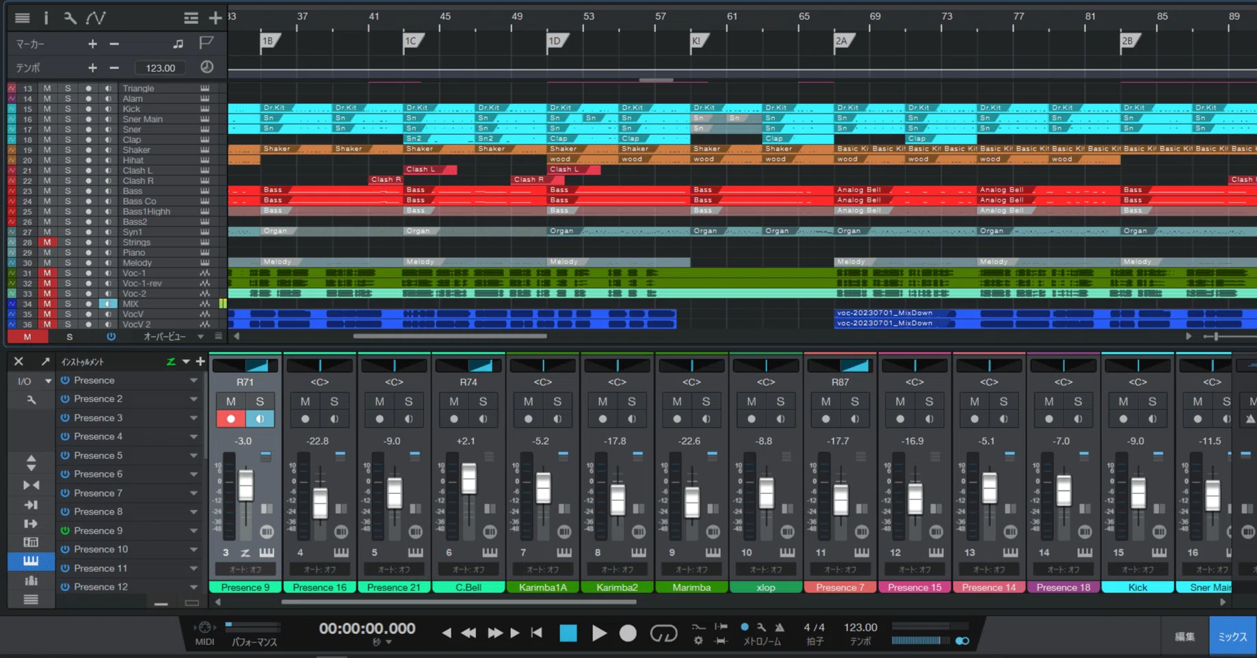The width and height of the screenshot is (1257, 658).
Task: Click the stop button in transport
Action: pyautogui.click(x=568, y=633)
